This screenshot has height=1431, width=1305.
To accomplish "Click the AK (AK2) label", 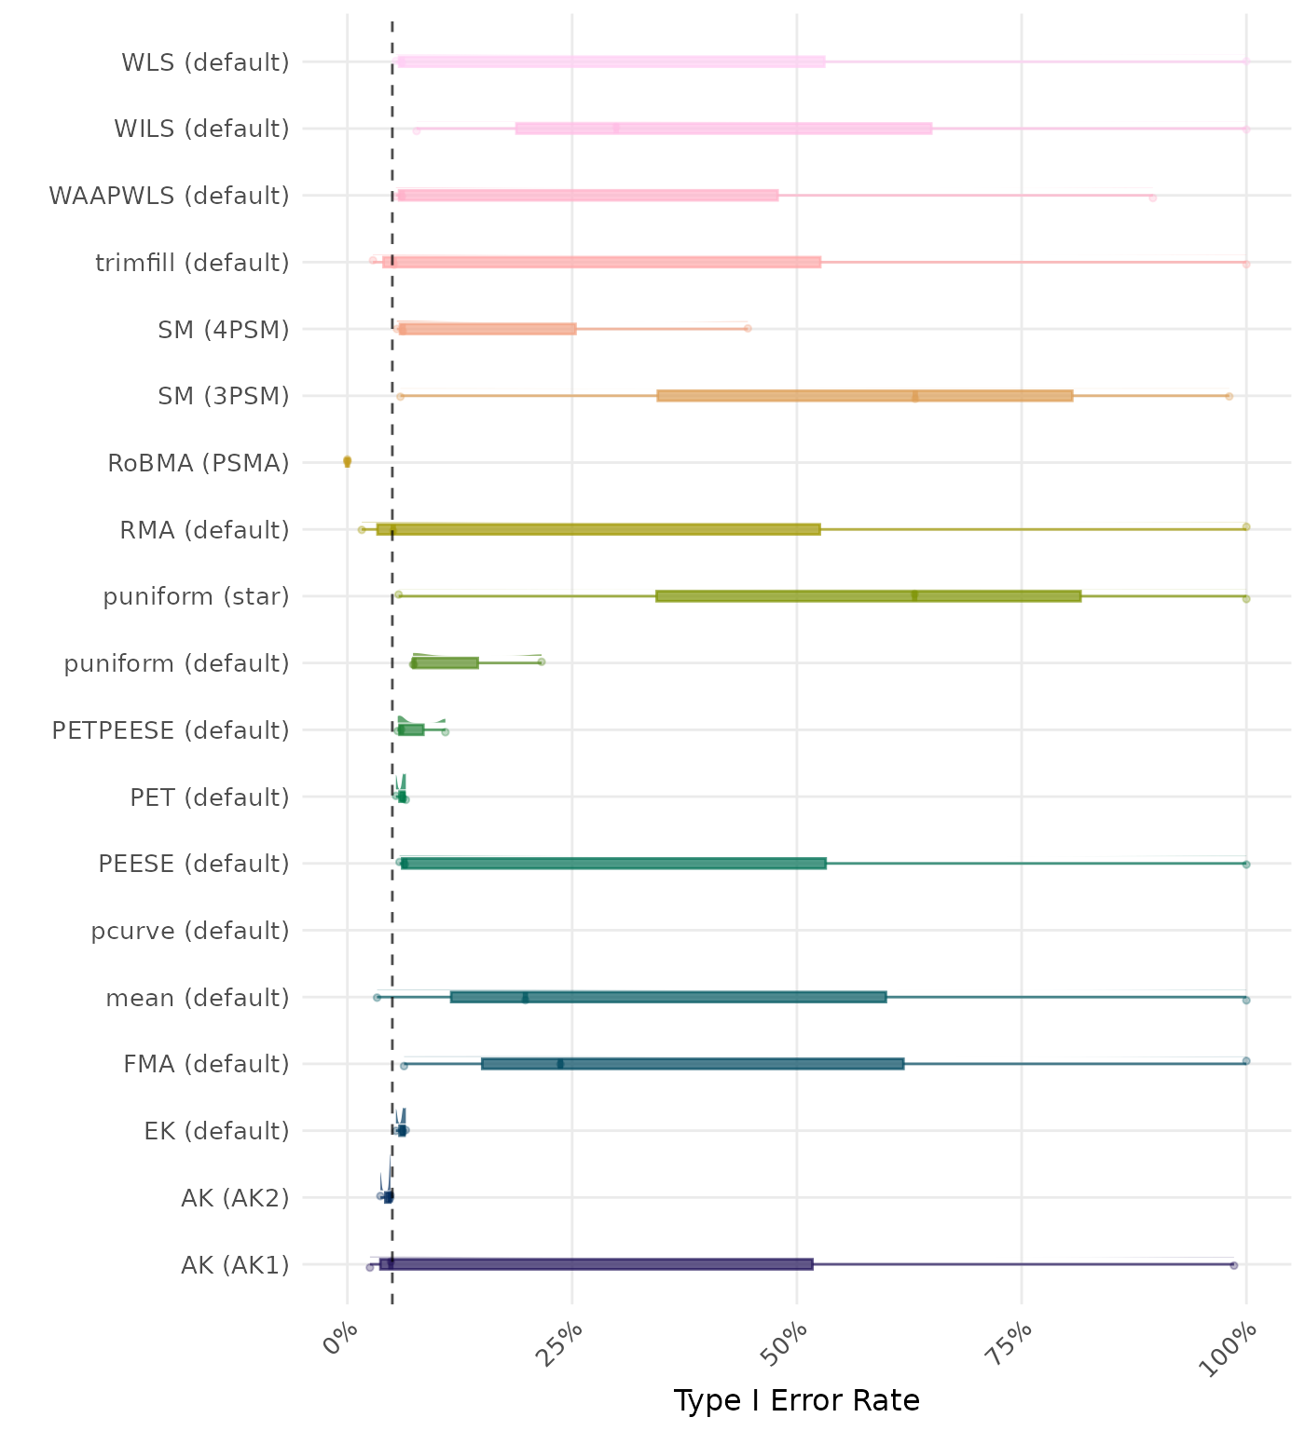I will pyautogui.click(x=235, y=1197).
